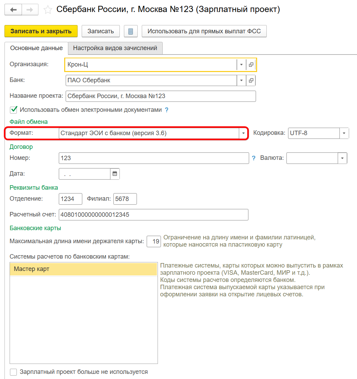Click the Номер field containing 123
The height and width of the screenshot is (379, 357).
[x=154, y=158]
